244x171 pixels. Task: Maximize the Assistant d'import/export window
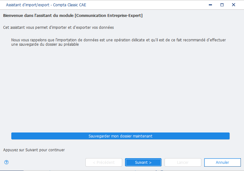[x=222, y=5]
